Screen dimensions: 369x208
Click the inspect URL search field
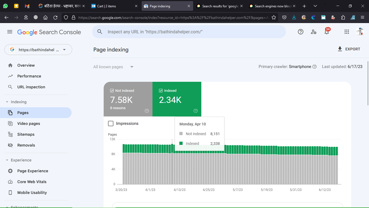pyautogui.click(x=189, y=32)
